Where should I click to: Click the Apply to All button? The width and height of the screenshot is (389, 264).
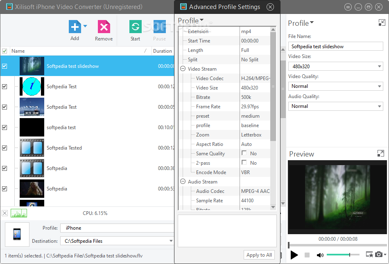click(x=259, y=255)
